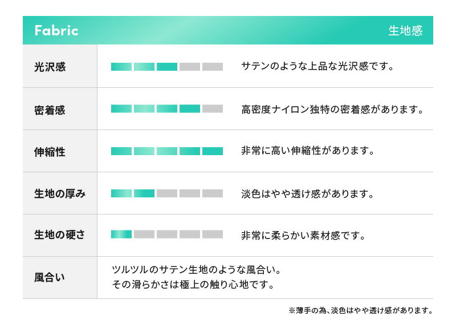The width and height of the screenshot is (456, 332).
Task: Select the 生地の厚み row label
Action: [x=60, y=194]
